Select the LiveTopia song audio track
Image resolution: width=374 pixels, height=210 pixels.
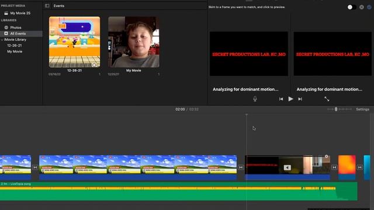[x=179, y=191]
